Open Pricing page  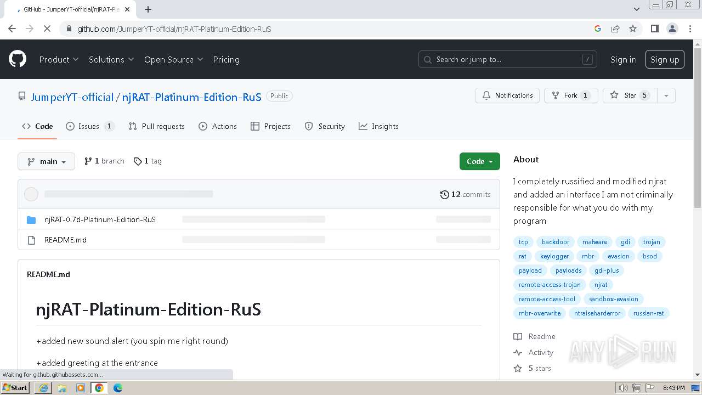226,59
